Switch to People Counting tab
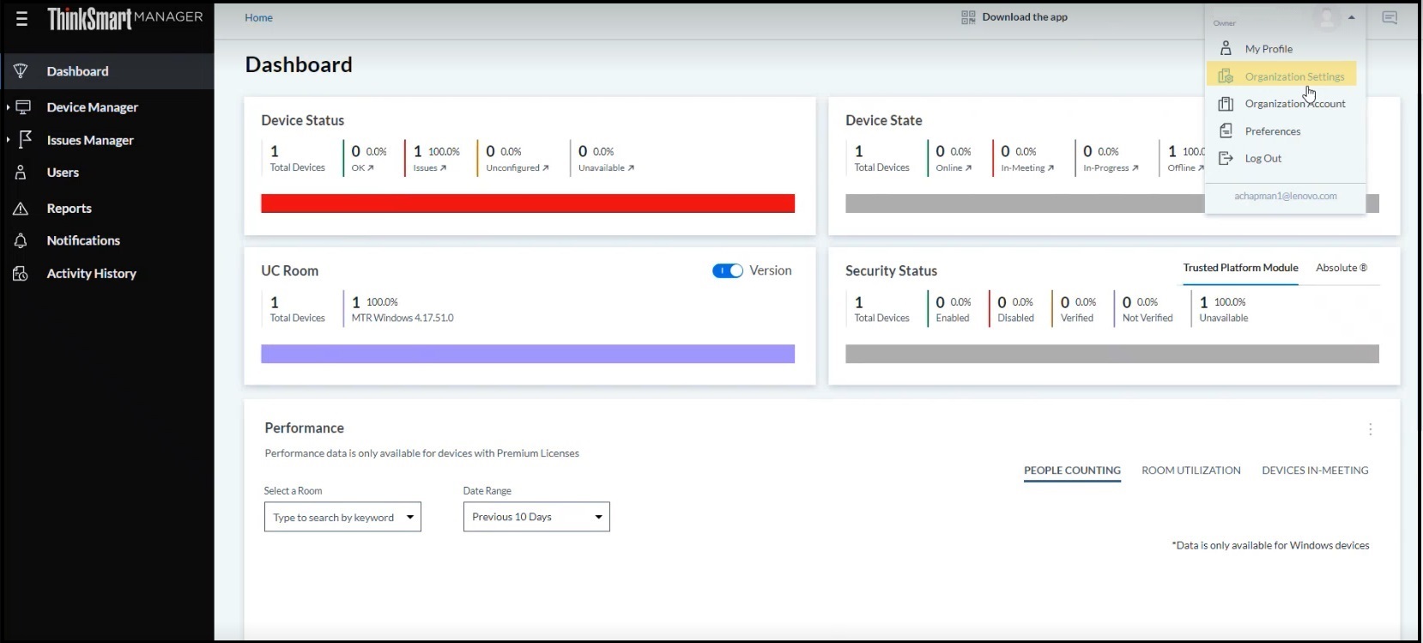Screen dimensions: 1423x643 pyautogui.click(x=1072, y=470)
